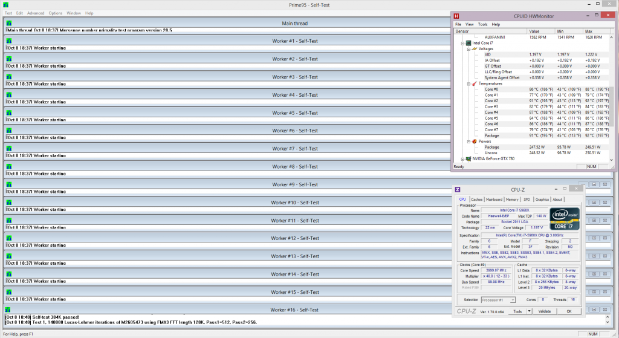The width and height of the screenshot is (619, 338).
Task: Click the Worker #9 window icon
Action: [x=8, y=184]
